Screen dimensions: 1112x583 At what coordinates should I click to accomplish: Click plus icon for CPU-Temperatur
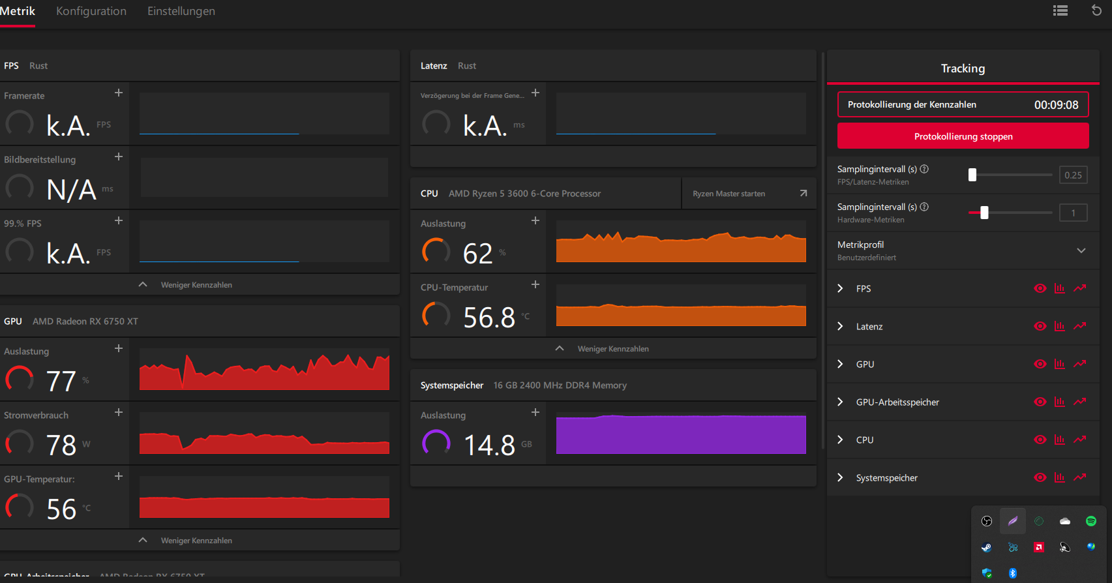tap(535, 284)
